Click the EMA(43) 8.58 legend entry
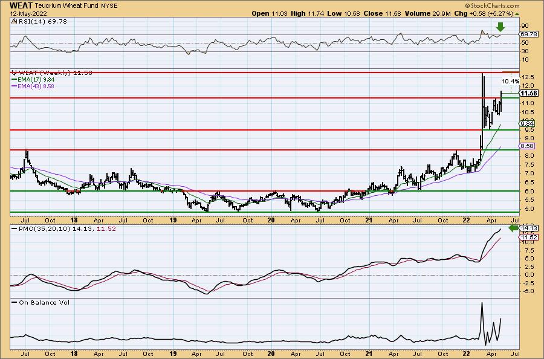Screen dimensions: 544x359 point(36,86)
